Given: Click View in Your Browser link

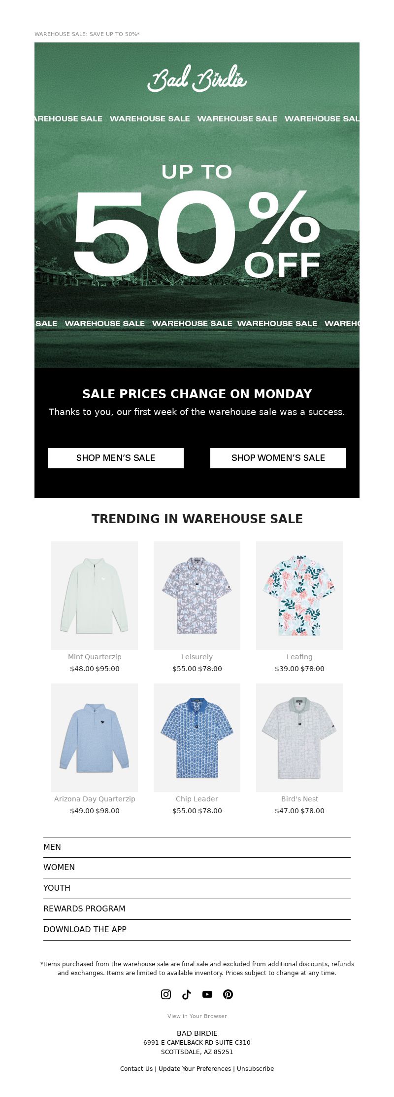Looking at the screenshot, I should click(x=197, y=1016).
